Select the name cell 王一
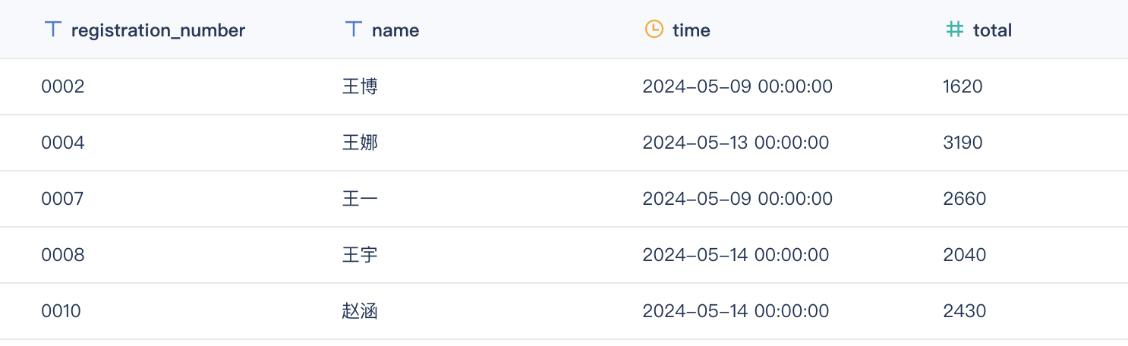The width and height of the screenshot is (1128, 346). (360, 199)
